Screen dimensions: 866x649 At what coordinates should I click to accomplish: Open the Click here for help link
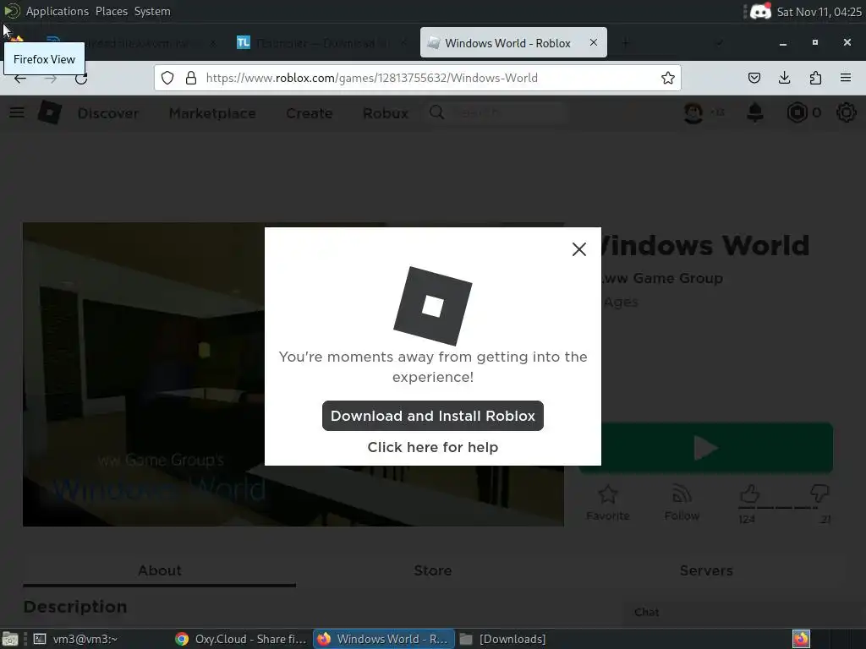432,447
